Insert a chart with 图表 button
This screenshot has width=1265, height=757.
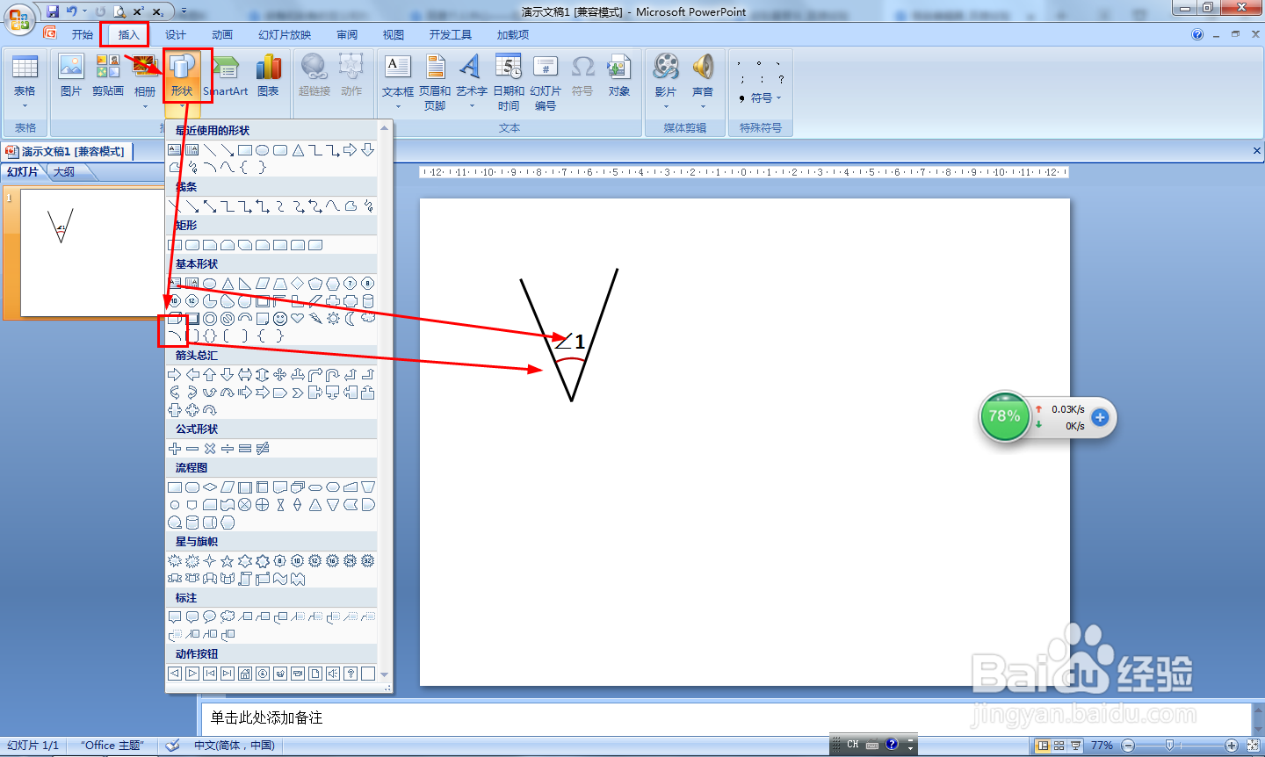coord(268,76)
